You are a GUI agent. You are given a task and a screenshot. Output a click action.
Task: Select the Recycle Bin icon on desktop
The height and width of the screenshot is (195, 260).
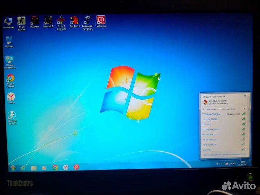(x=9, y=40)
